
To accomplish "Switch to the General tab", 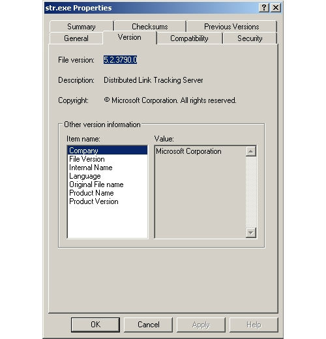I will 76,38.
